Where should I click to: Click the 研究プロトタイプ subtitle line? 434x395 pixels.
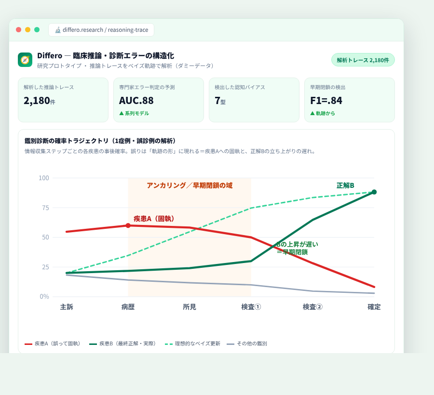coord(125,66)
